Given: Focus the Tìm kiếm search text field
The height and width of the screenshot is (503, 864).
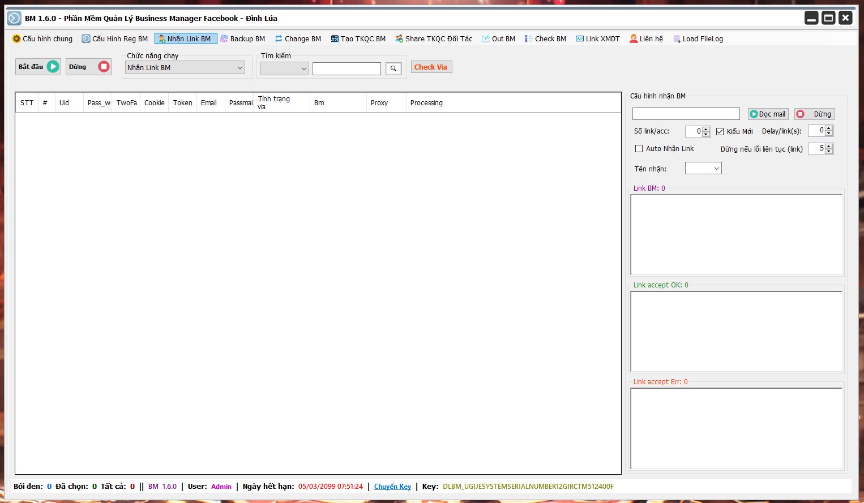Looking at the screenshot, I should (347, 68).
